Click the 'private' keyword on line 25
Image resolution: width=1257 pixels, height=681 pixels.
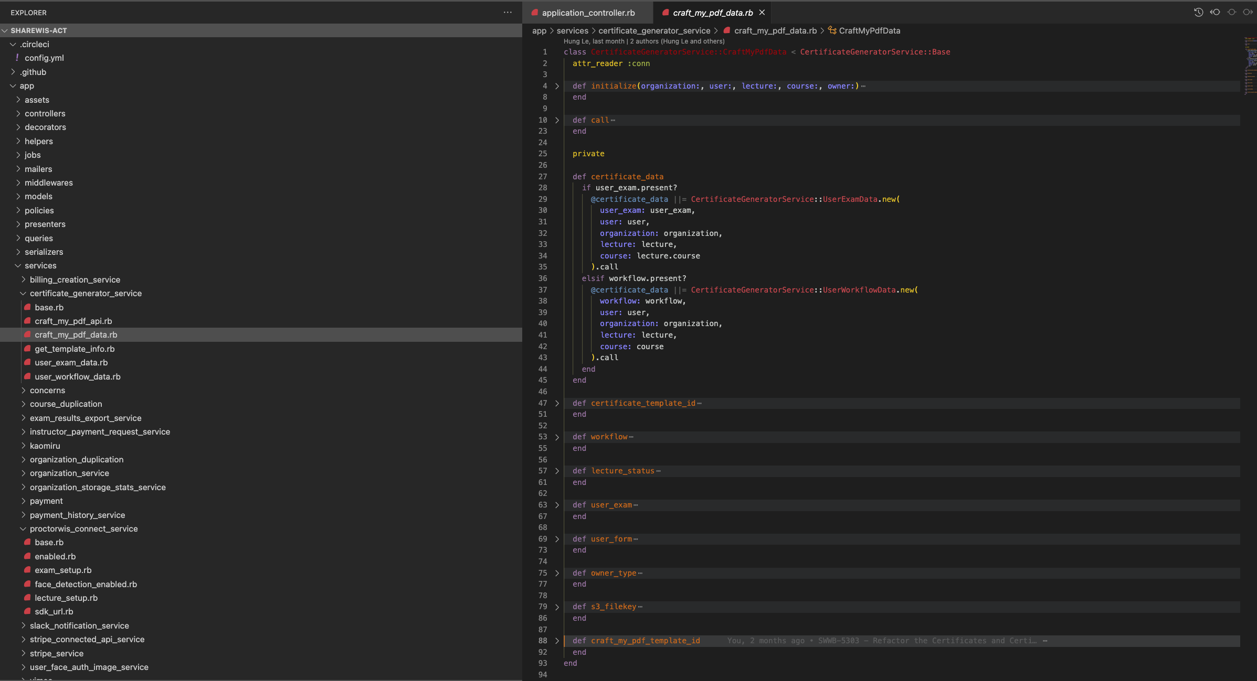click(588, 154)
